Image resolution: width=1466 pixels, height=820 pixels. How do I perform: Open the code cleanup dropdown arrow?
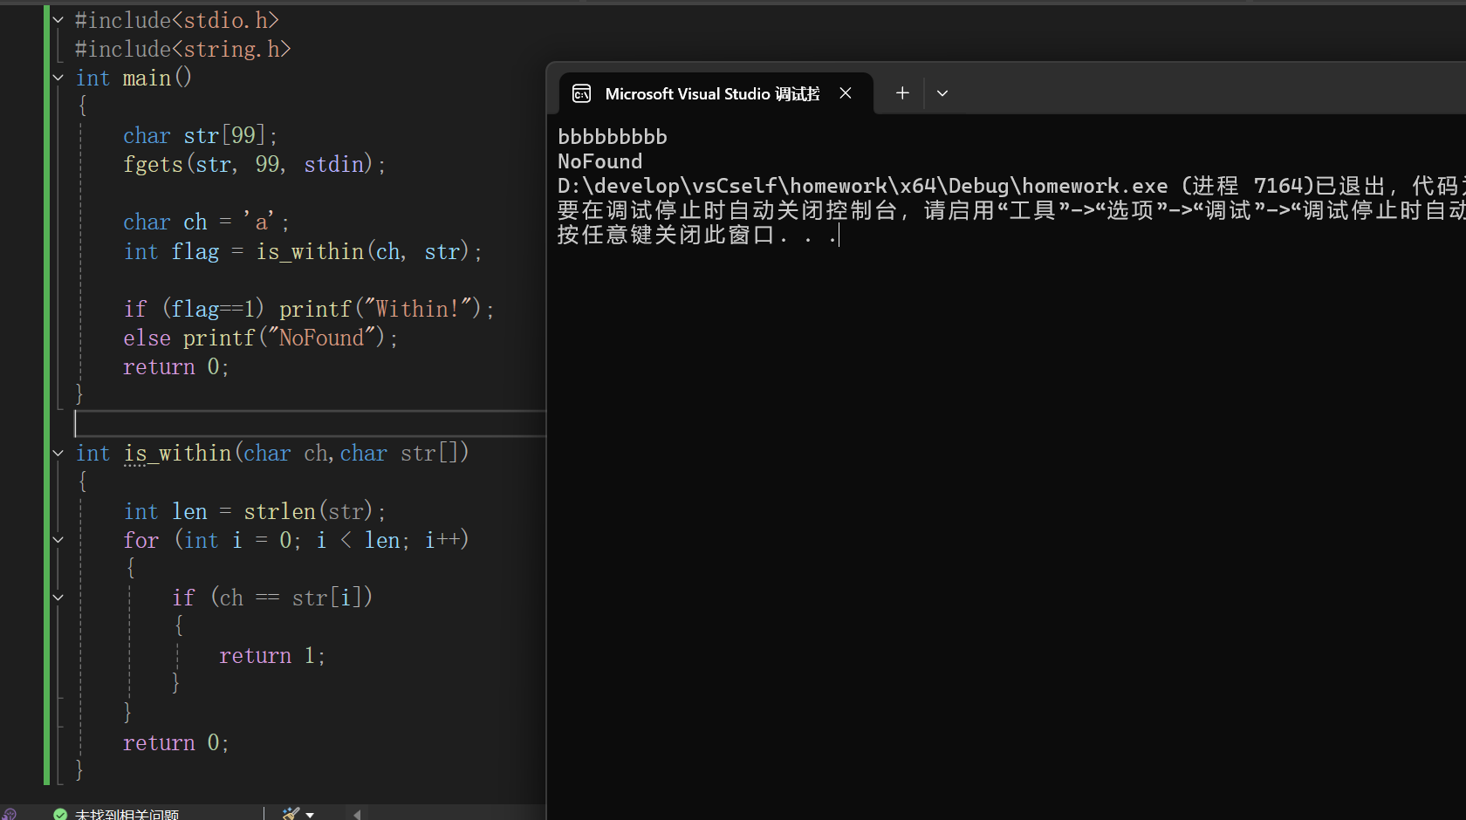coord(310,815)
